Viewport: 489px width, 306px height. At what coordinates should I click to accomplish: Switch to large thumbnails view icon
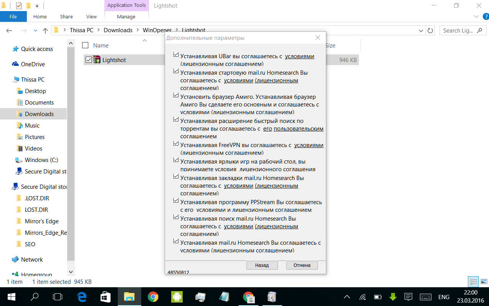click(484, 282)
